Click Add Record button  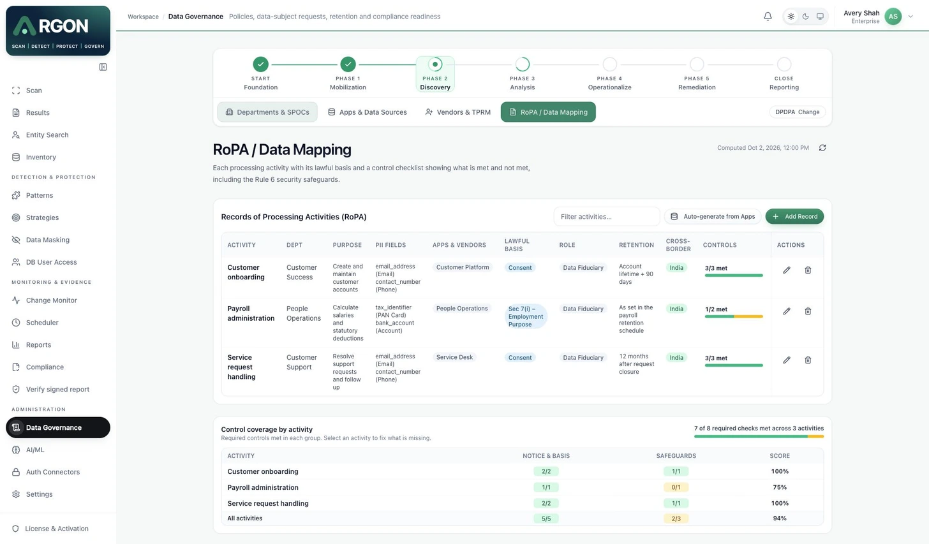coord(794,217)
